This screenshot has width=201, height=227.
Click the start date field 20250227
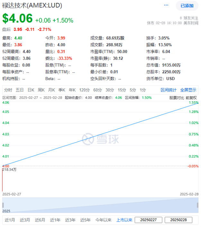coord(149,220)
